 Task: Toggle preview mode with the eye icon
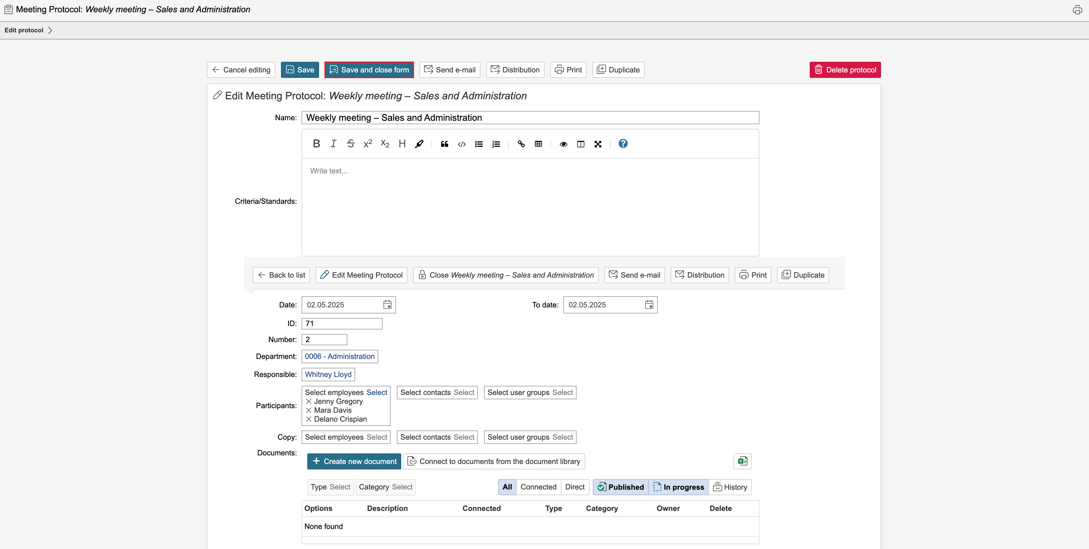click(563, 144)
